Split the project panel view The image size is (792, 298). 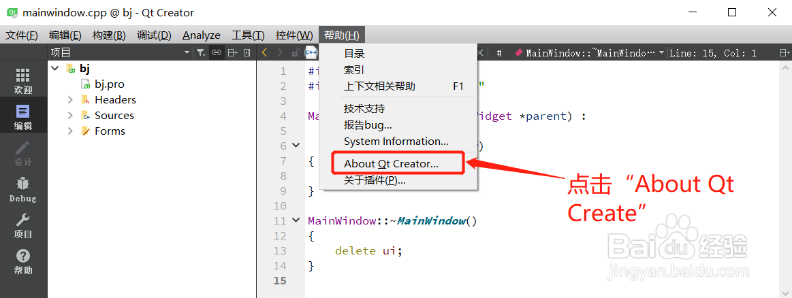[232, 52]
